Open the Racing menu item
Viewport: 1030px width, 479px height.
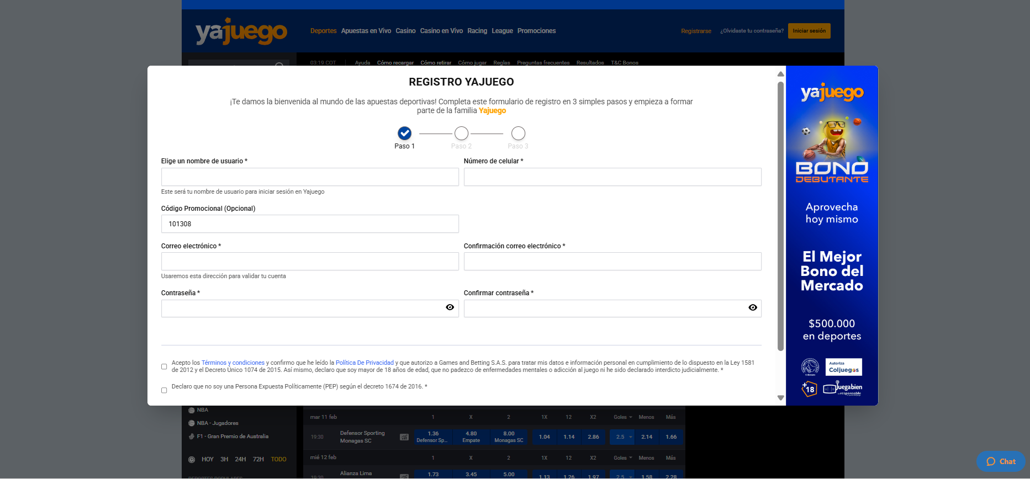tap(477, 31)
